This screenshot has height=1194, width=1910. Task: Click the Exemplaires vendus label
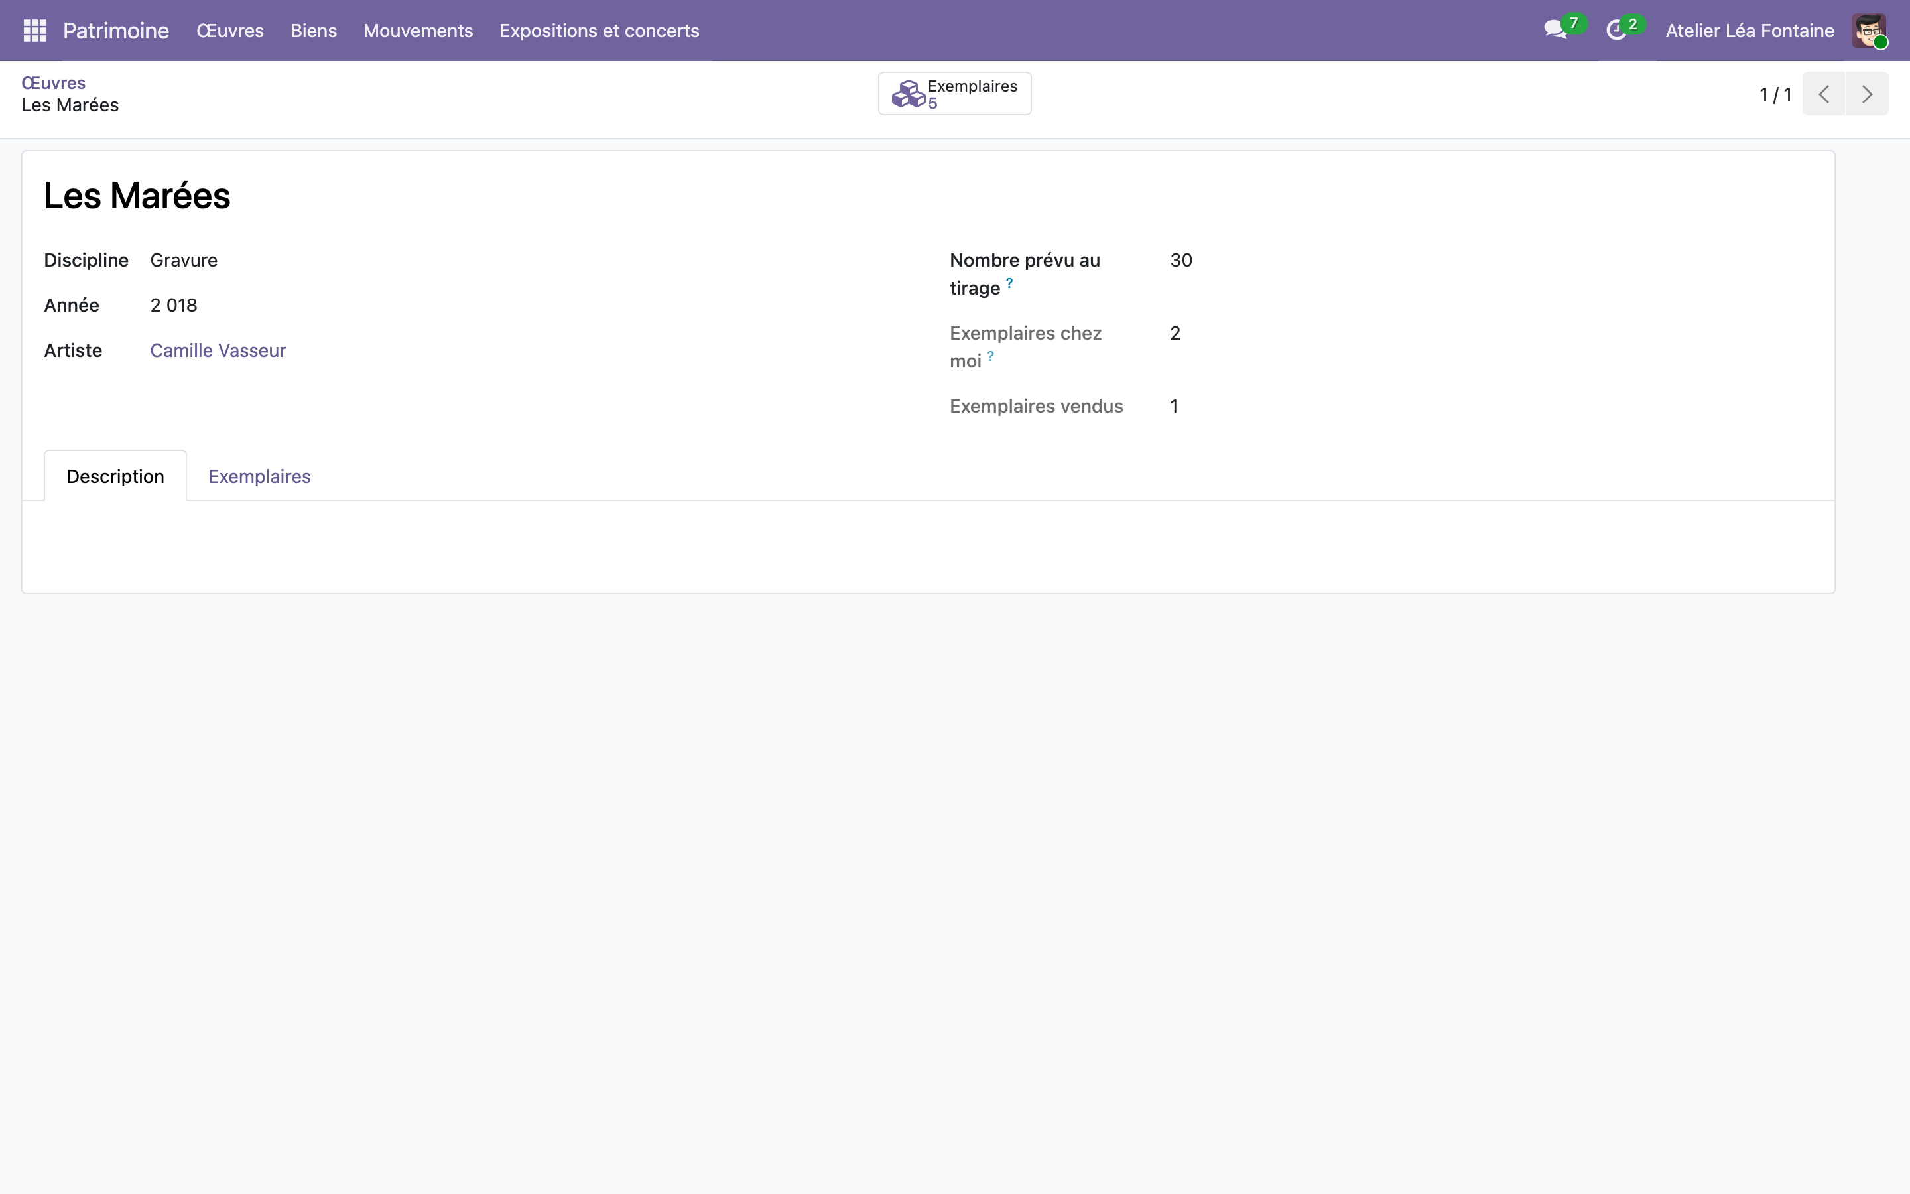tap(1037, 407)
